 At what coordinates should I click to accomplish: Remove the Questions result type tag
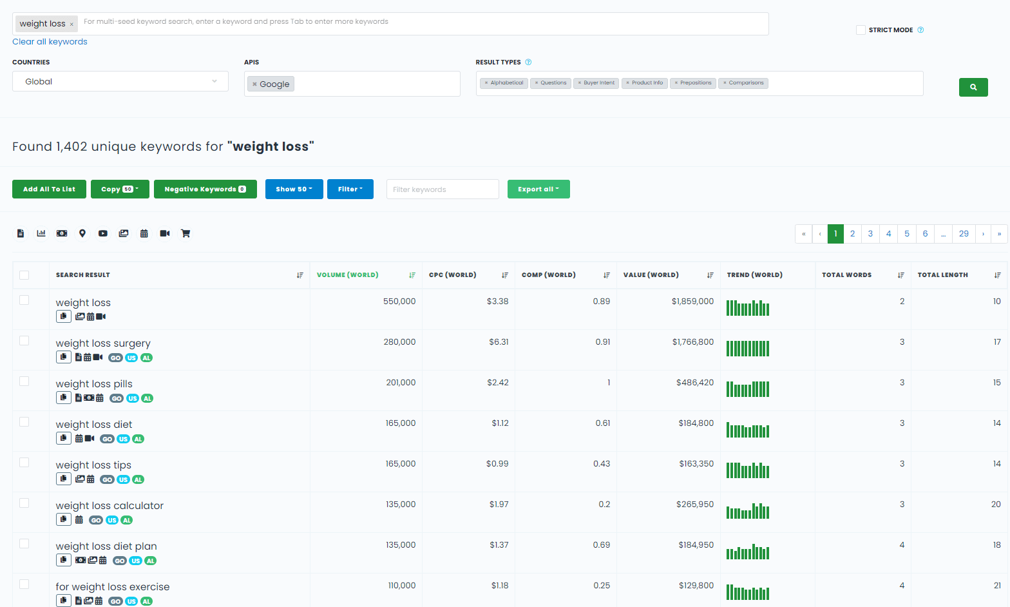(x=536, y=82)
